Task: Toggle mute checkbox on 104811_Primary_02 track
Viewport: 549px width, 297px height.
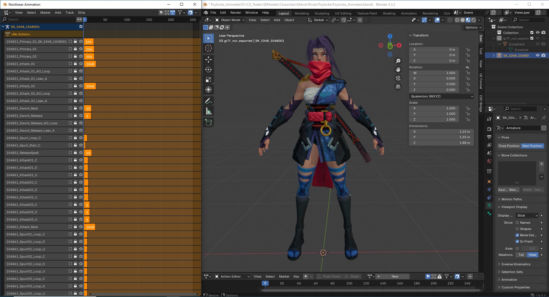Action: coord(70,56)
